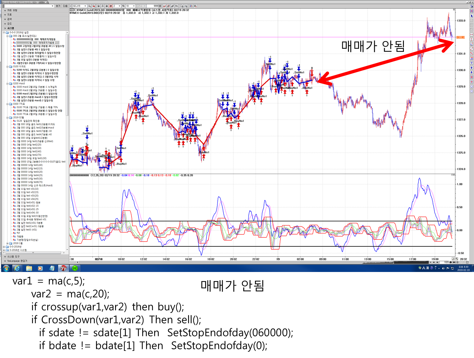Collapse the 0300 7지표 folder
The height and width of the screenshot is (358, 474).
click(x=7, y=104)
